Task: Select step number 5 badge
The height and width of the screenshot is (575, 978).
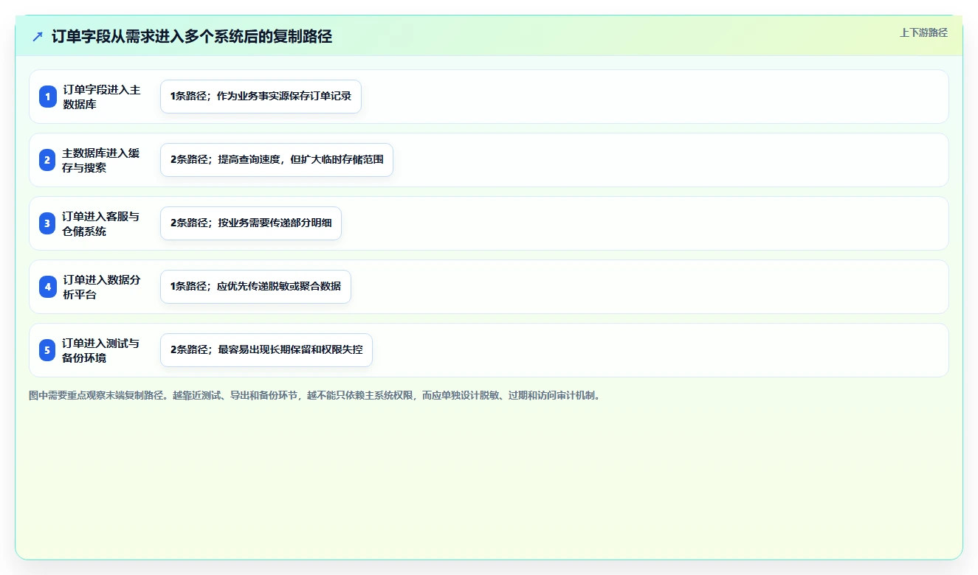Action: point(48,350)
